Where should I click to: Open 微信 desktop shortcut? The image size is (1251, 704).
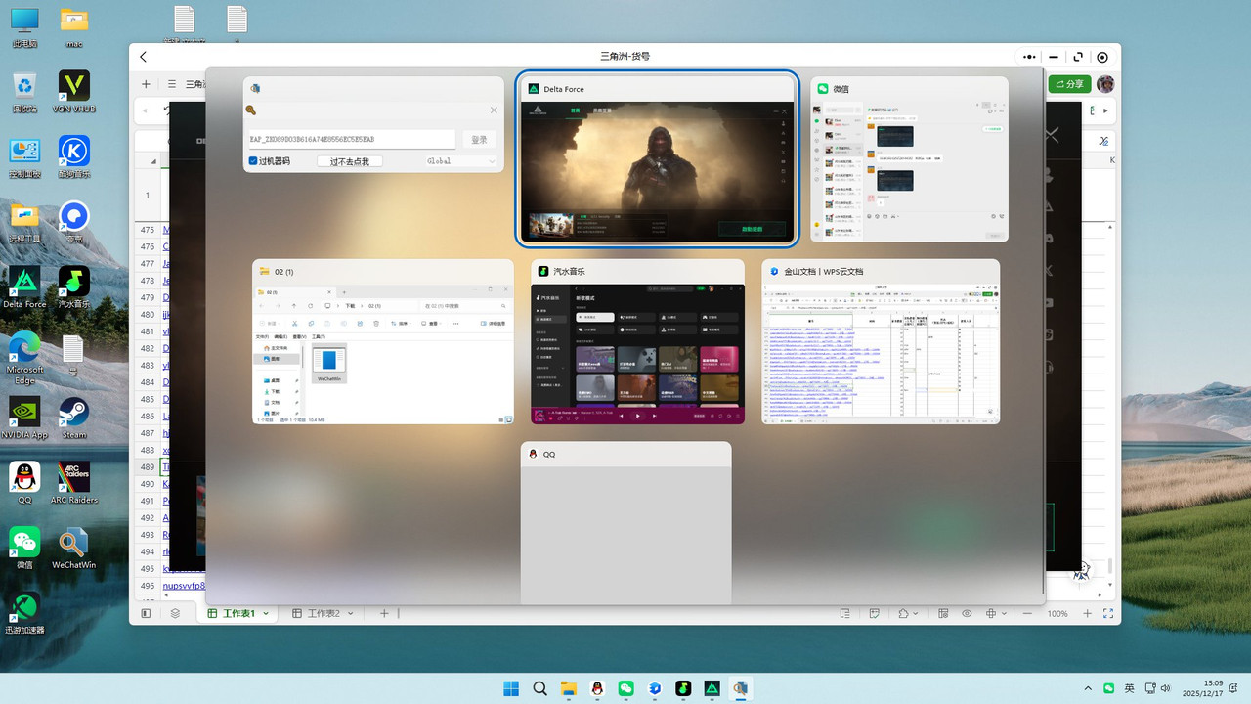pyautogui.click(x=24, y=549)
